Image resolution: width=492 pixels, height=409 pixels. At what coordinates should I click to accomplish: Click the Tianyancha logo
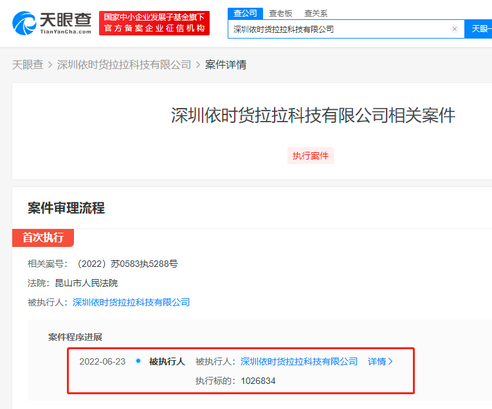52,23
